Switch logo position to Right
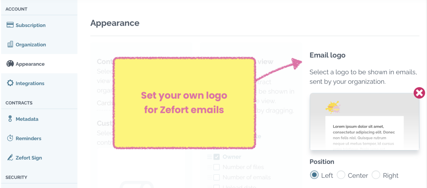The width and height of the screenshot is (427, 188). (x=377, y=175)
